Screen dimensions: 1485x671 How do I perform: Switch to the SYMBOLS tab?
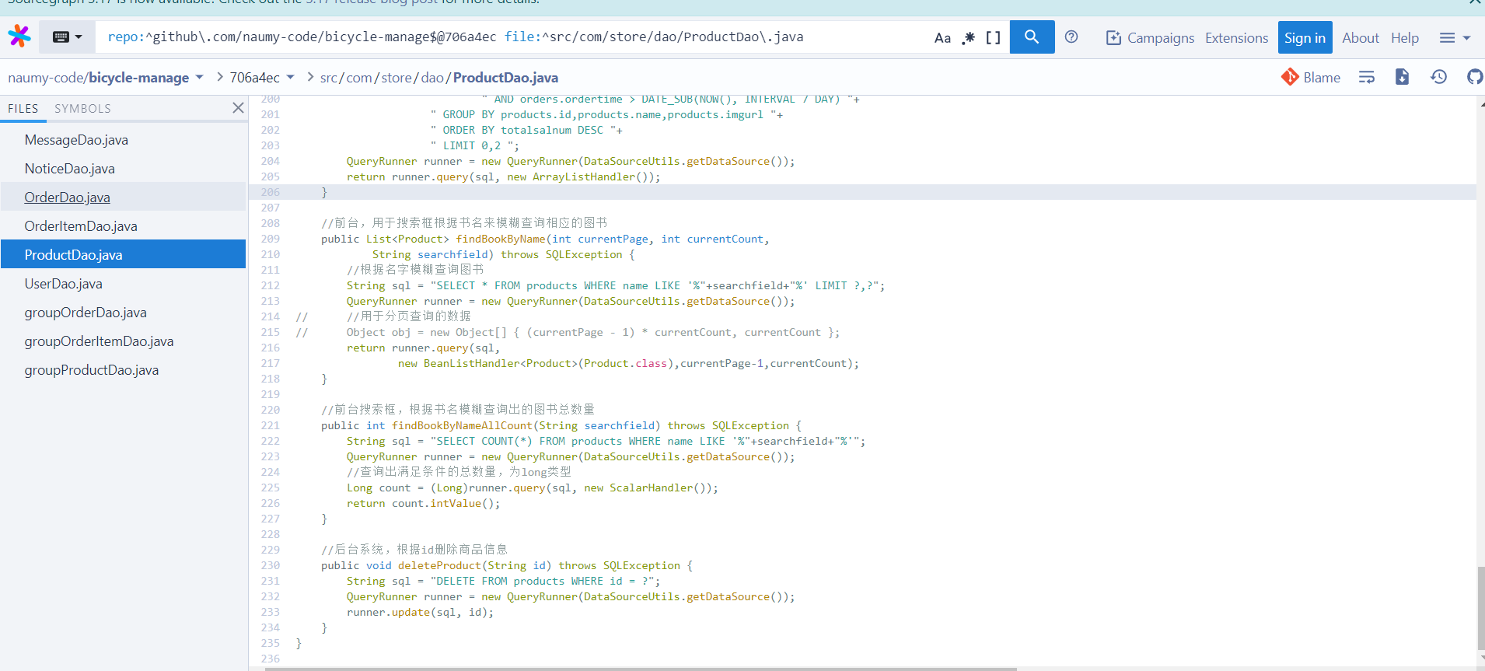click(82, 108)
